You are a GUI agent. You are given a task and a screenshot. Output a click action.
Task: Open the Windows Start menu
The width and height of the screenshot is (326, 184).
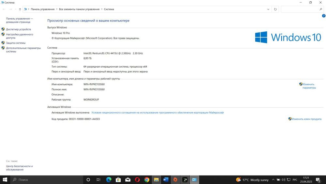pyautogui.click(x=5, y=180)
